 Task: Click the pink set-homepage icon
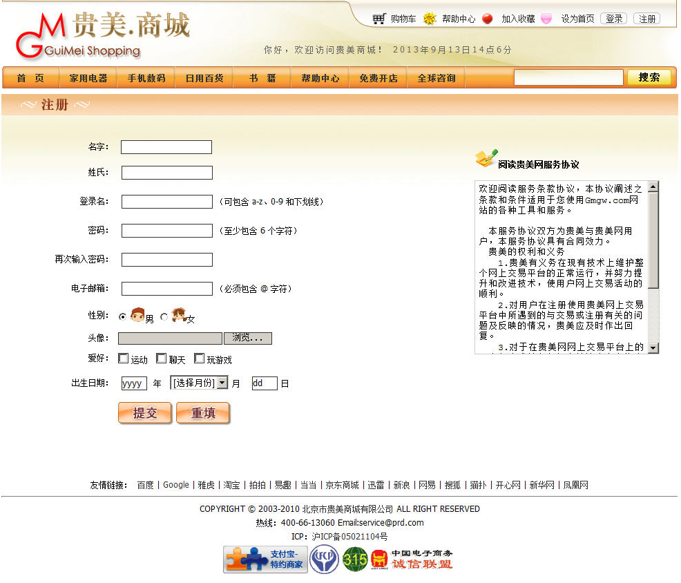546,19
